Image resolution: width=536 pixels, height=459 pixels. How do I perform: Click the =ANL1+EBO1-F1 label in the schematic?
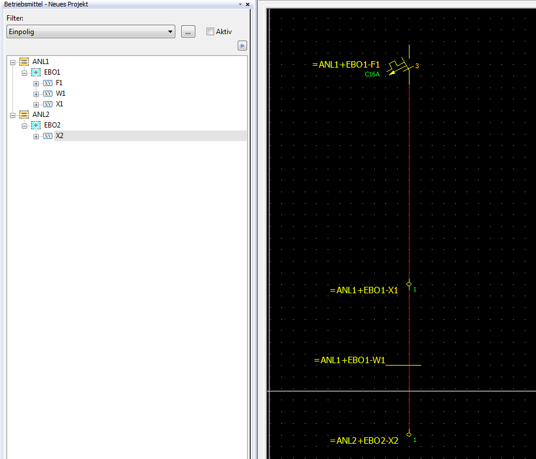346,65
